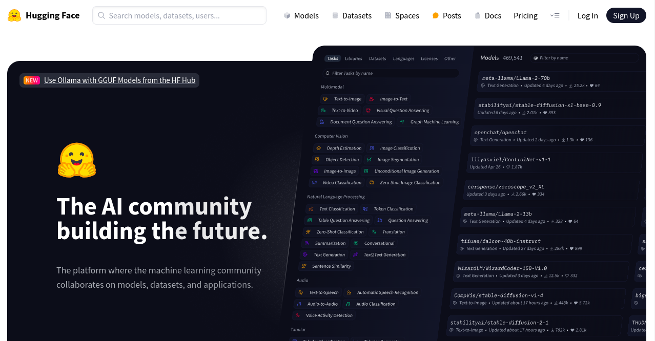Click the NEW badge on the banner
The image size is (655, 341).
point(32,80)
